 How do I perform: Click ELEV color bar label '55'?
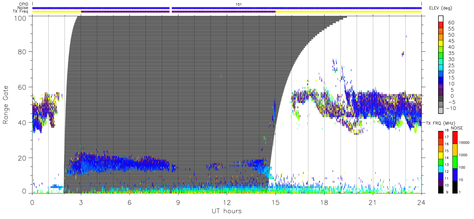[x=451, y=29]
